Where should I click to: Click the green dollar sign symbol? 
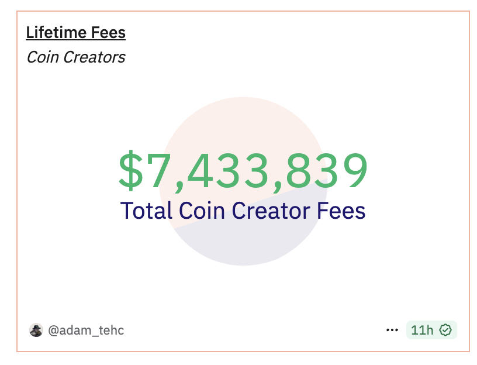[x=131, y=170]
